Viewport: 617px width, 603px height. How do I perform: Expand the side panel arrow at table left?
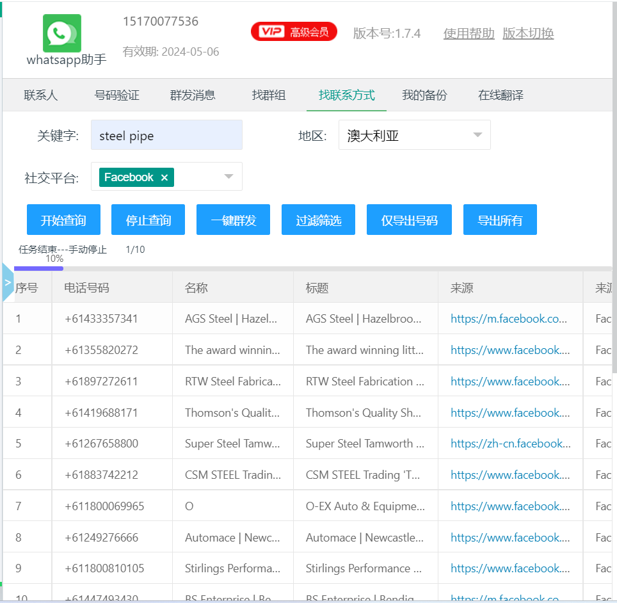click(8, 282)
